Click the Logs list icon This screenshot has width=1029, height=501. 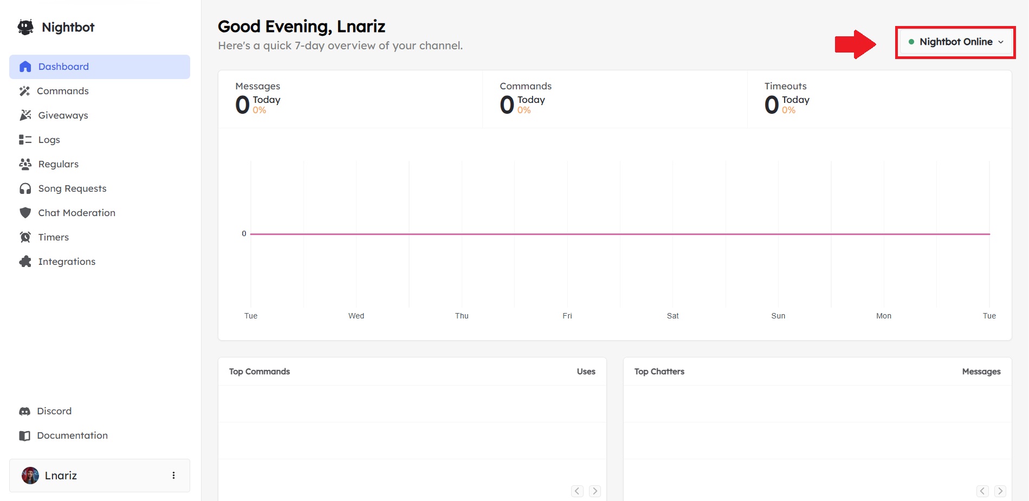pyautogui.click(x=25, y=140)
